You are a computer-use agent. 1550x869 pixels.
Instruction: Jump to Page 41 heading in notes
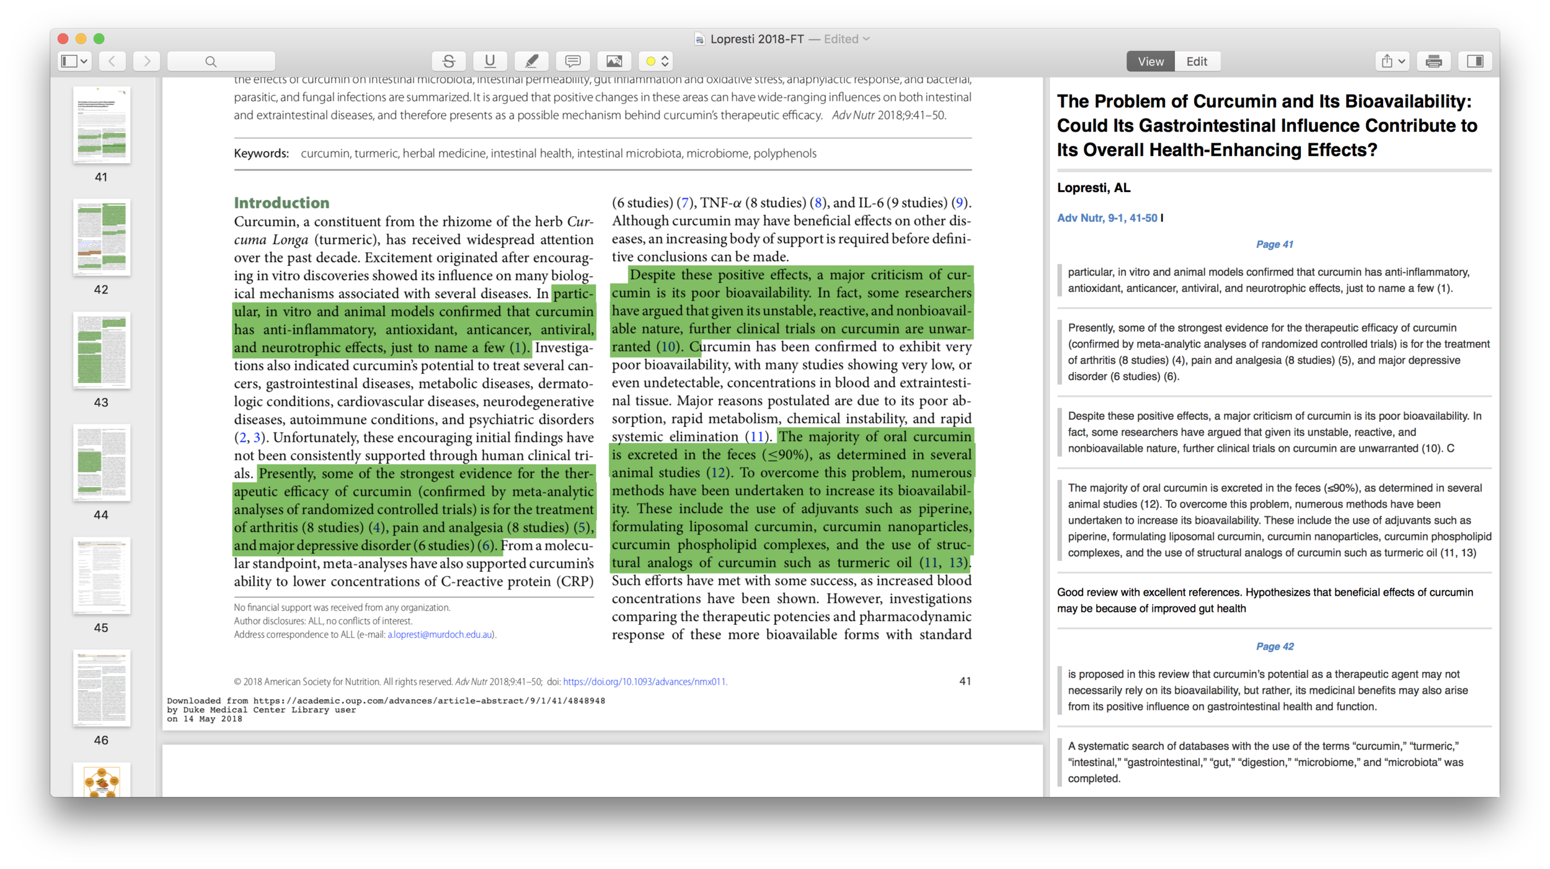point(1275,244)
